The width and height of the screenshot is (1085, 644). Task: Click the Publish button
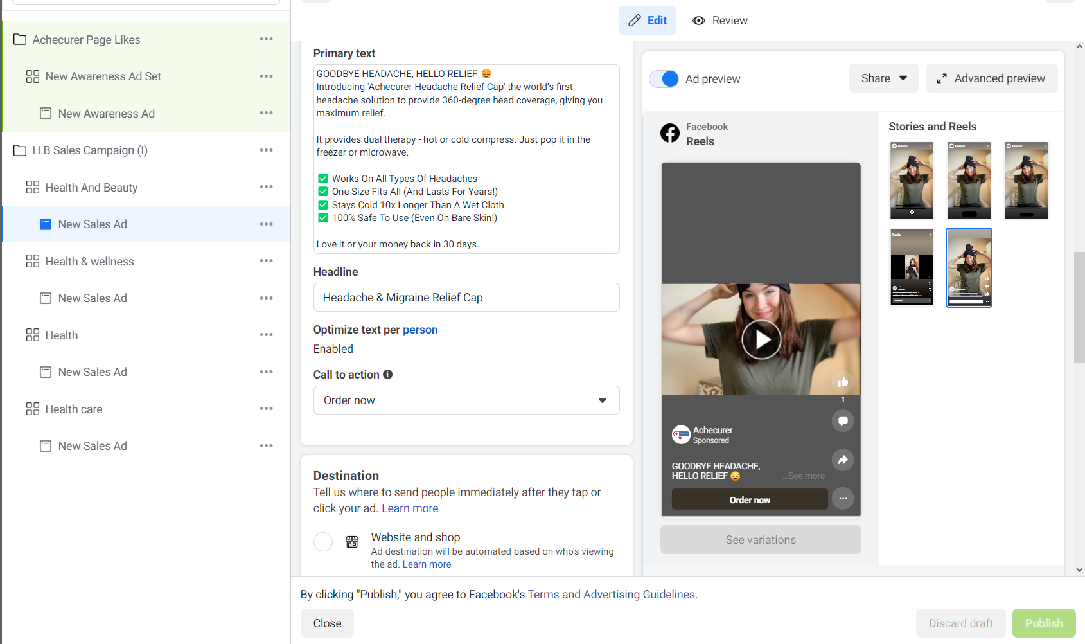[x=1044, y=623]
